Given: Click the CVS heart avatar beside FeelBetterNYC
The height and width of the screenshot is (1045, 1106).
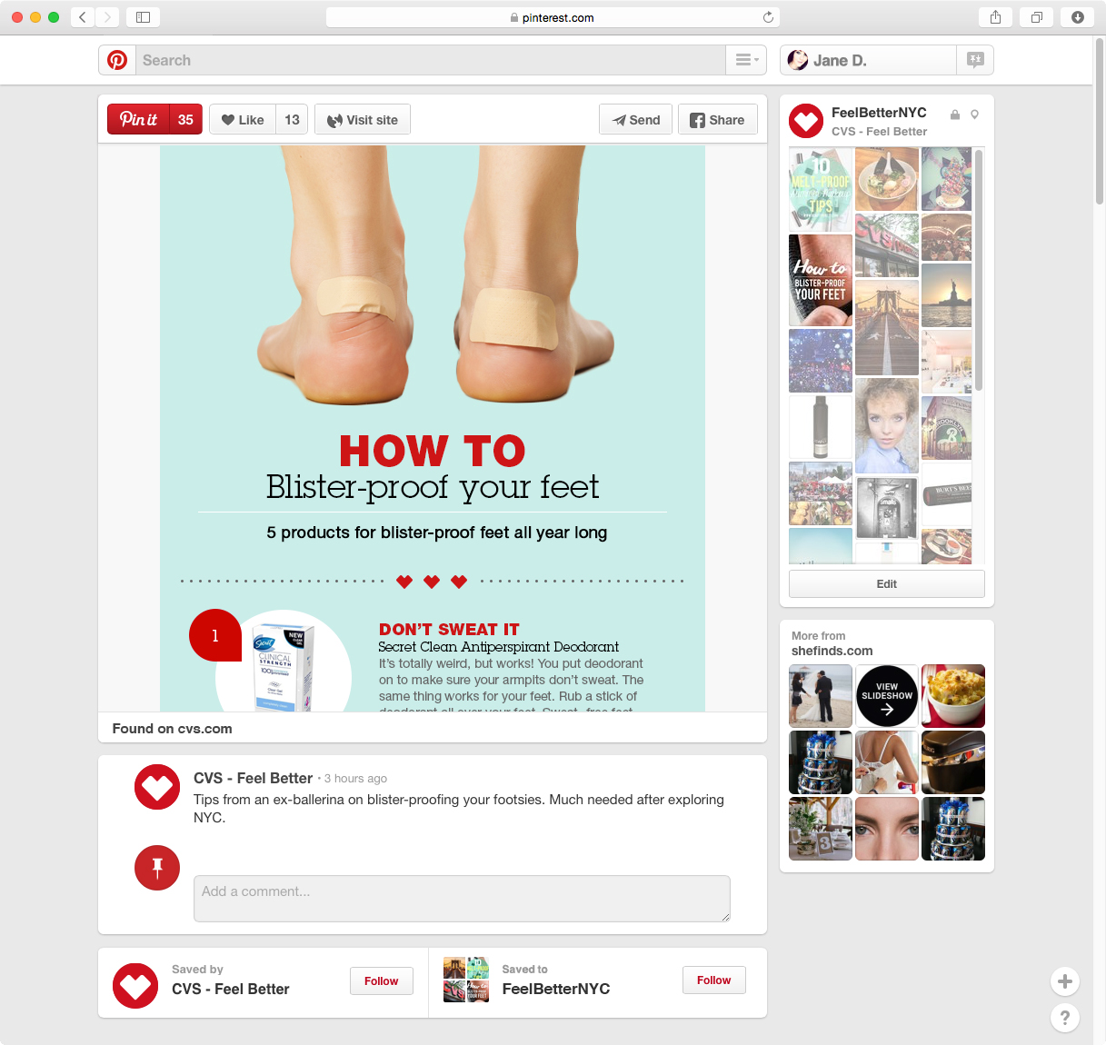Looking at the screenshot, I should (806, 121).
